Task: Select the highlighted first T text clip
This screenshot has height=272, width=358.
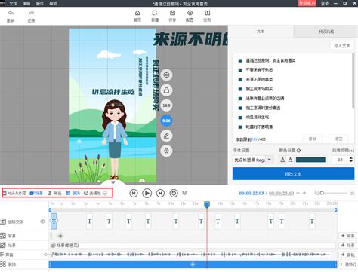Action: coord(54,222)
